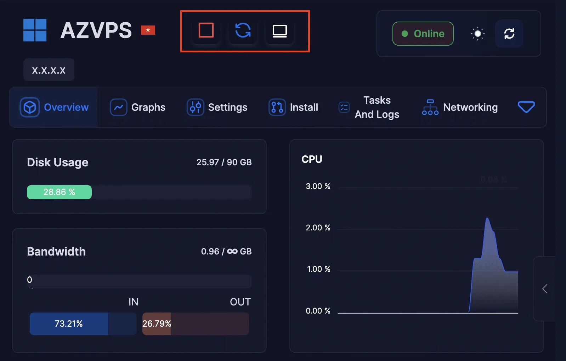Click the IN 73.21% bandwidth bar
The image size is (566, 361).
pos(83,324)
